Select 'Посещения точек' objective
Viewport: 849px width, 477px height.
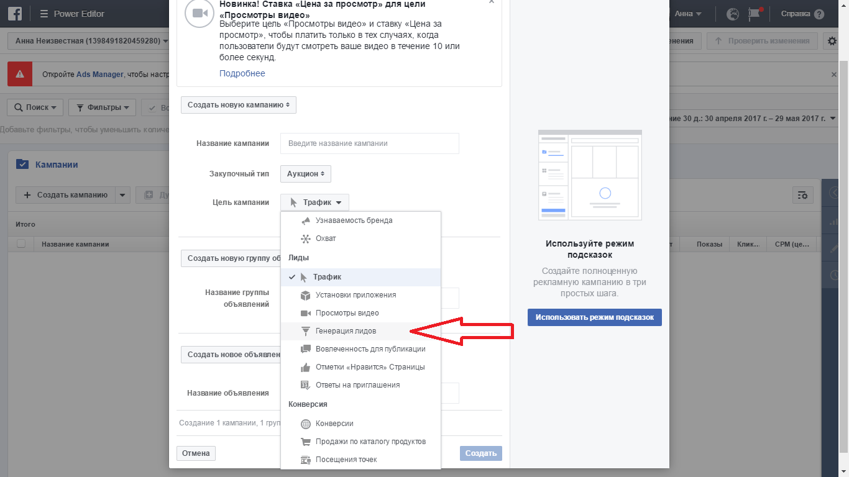(x=360, y=460)
